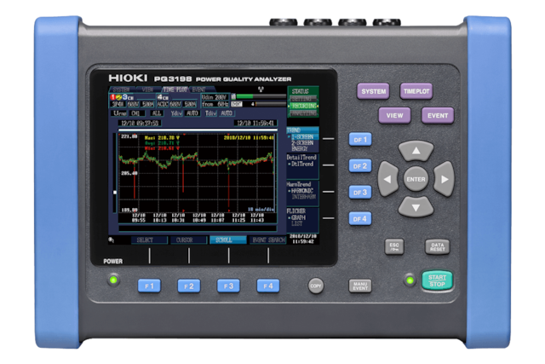The width and height of the screenshot is (545, 364).
Task: Click the Udin 200V setting
Action: coord(214,97)
